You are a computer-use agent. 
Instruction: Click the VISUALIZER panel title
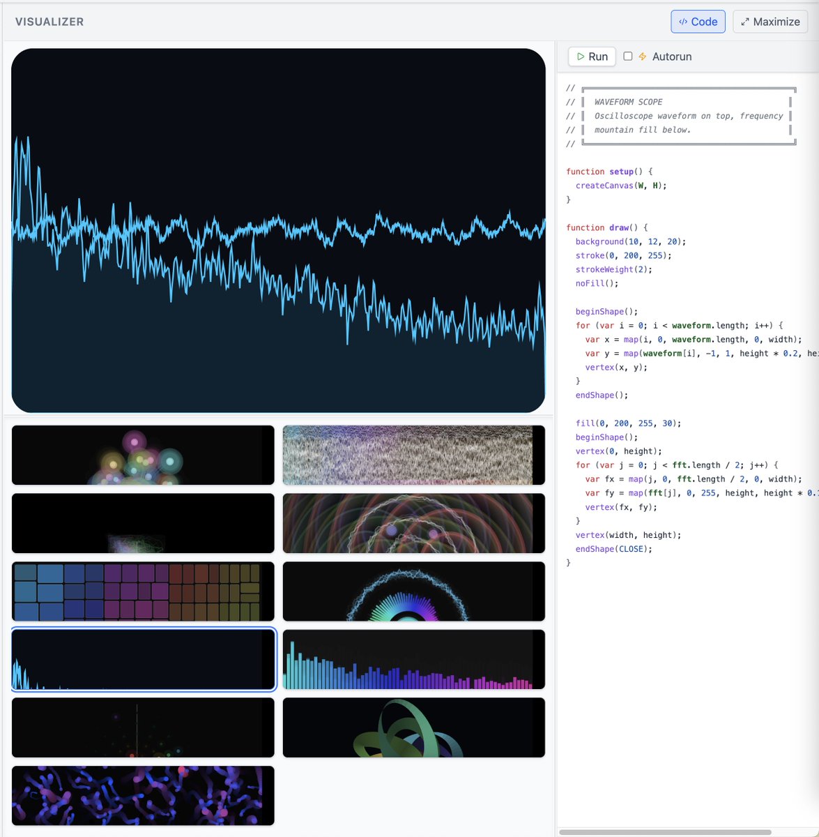coord(49,22)
